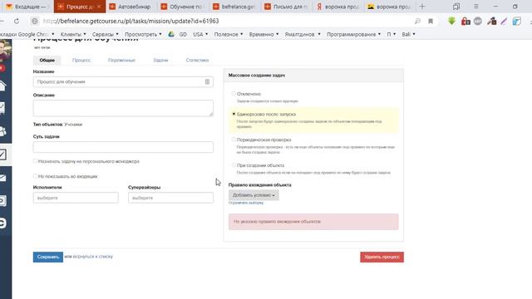
Task: Open the browser hamburger menu
Action: (476, 7)
